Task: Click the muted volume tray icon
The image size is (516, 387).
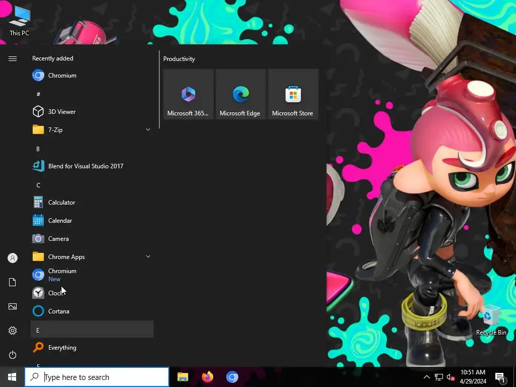Action: [450, 377]
